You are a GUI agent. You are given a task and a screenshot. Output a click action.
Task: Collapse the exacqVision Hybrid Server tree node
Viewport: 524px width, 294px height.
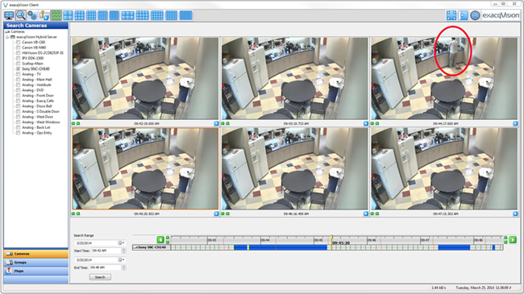pyautogui.click(x=7, y=37)
